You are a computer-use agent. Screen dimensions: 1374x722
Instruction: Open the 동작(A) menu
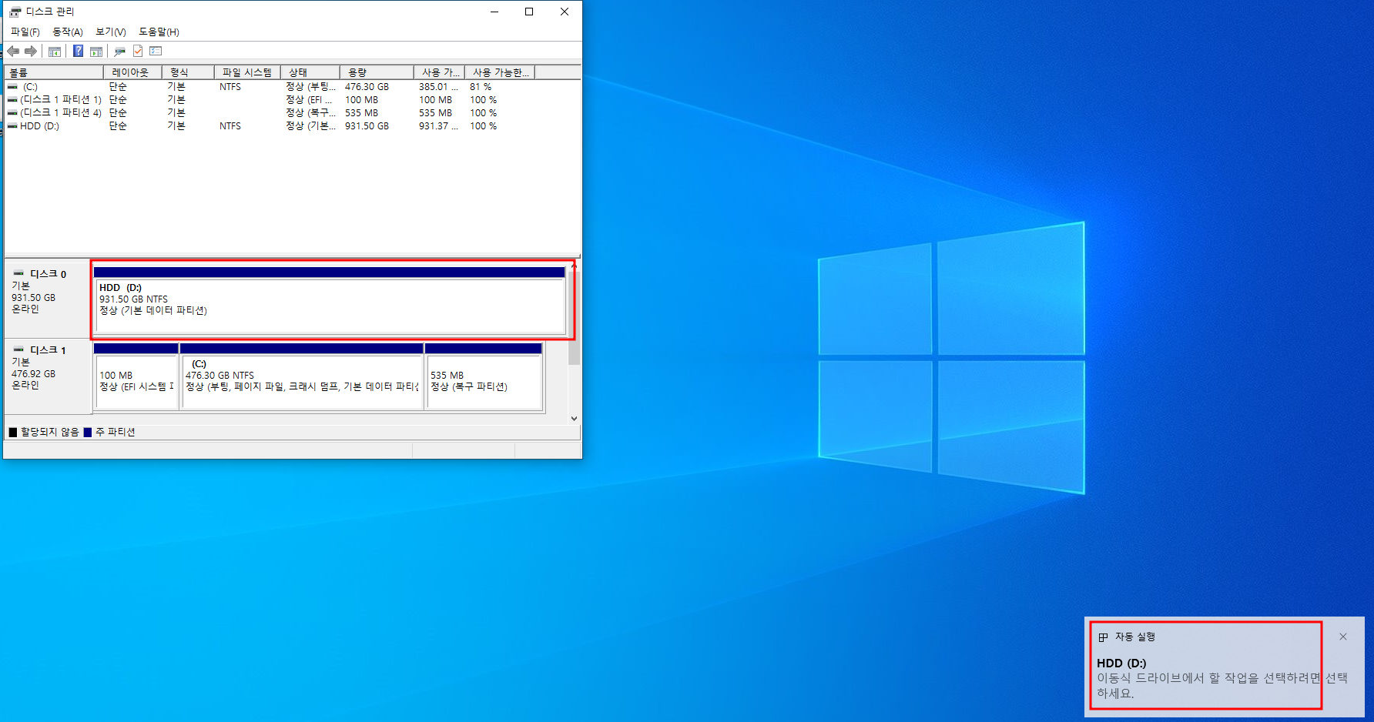point(68,32)
